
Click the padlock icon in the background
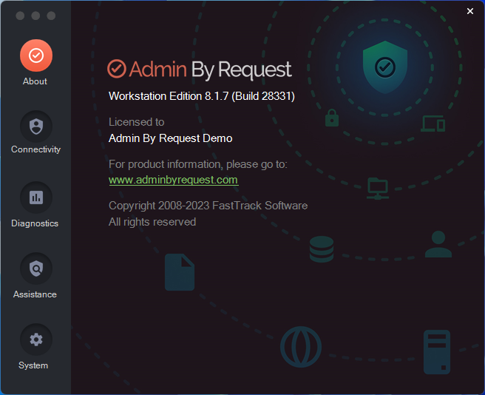pos(332,118)
